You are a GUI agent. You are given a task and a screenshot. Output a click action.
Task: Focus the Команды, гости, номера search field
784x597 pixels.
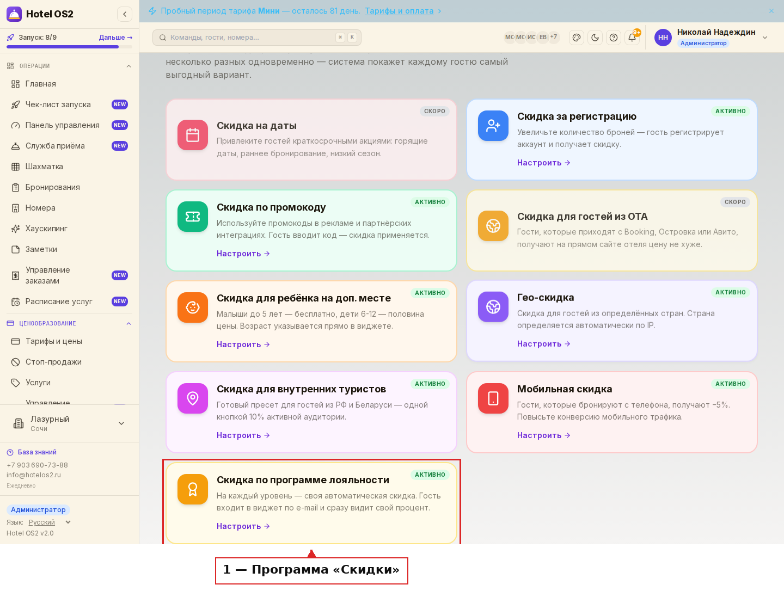click(x=257, y=38)
